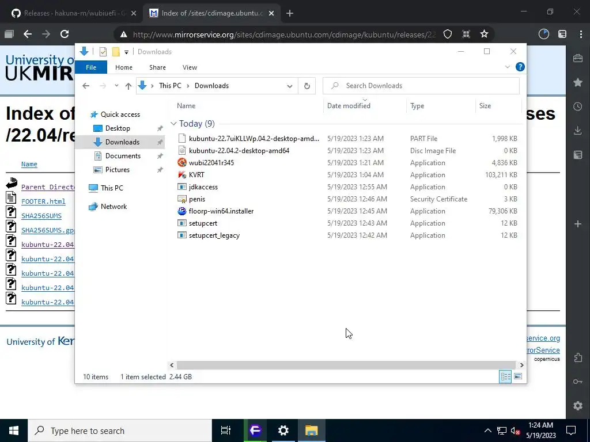590x442 pixels.
Task: Click Search Downloads field
Action: 421,86
